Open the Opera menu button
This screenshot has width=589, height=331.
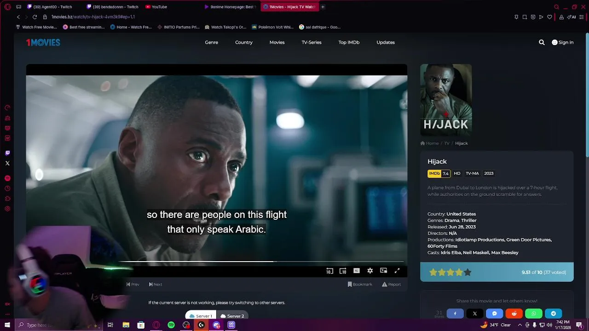[x=7, y=7]
